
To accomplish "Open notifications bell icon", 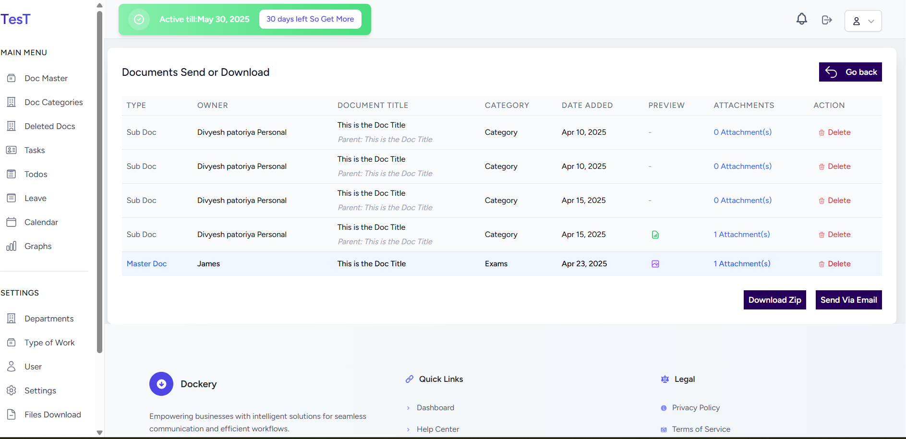I will pyautogui.click(x=802, y=19).
